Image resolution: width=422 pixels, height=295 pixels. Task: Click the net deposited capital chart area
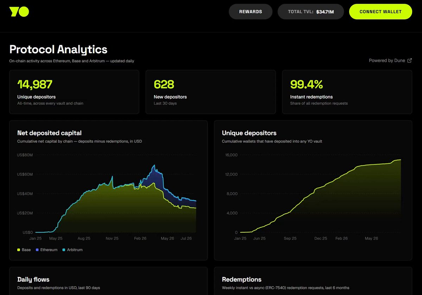116,194
